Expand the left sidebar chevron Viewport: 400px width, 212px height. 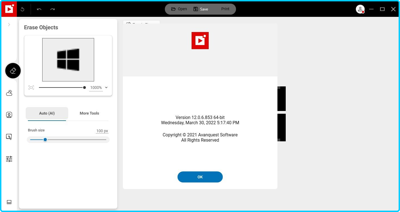point(9,25)
